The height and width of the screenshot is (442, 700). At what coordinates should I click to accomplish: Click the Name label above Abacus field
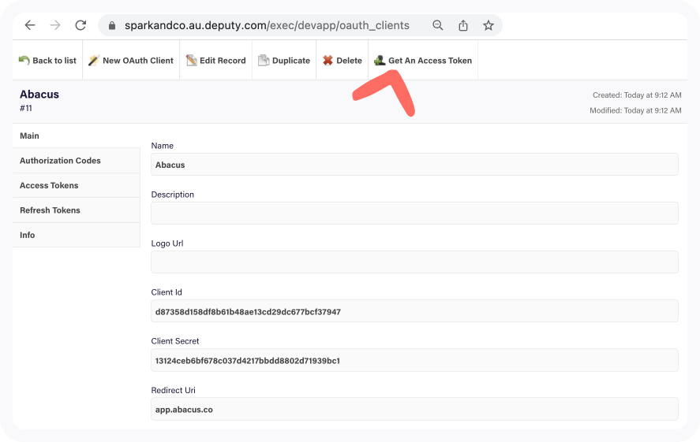click(162, 146)
